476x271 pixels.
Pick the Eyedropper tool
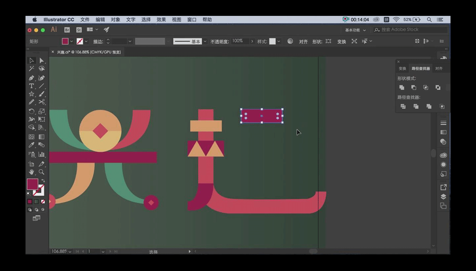32,145
